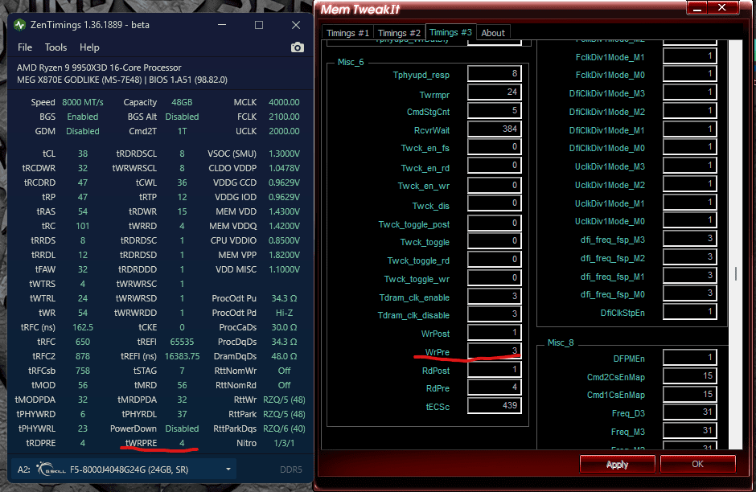Viewport: 756px width, 492px height.
Task: Click the DfiClkStpEn value field
Action: (x=690, y=312)
